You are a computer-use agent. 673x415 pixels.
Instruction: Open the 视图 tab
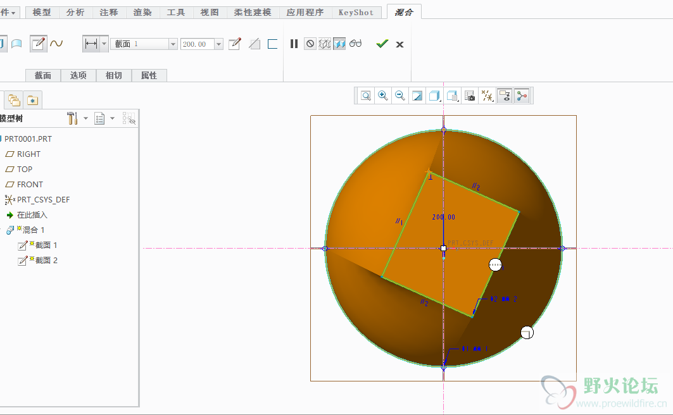[x=210, y=13]
